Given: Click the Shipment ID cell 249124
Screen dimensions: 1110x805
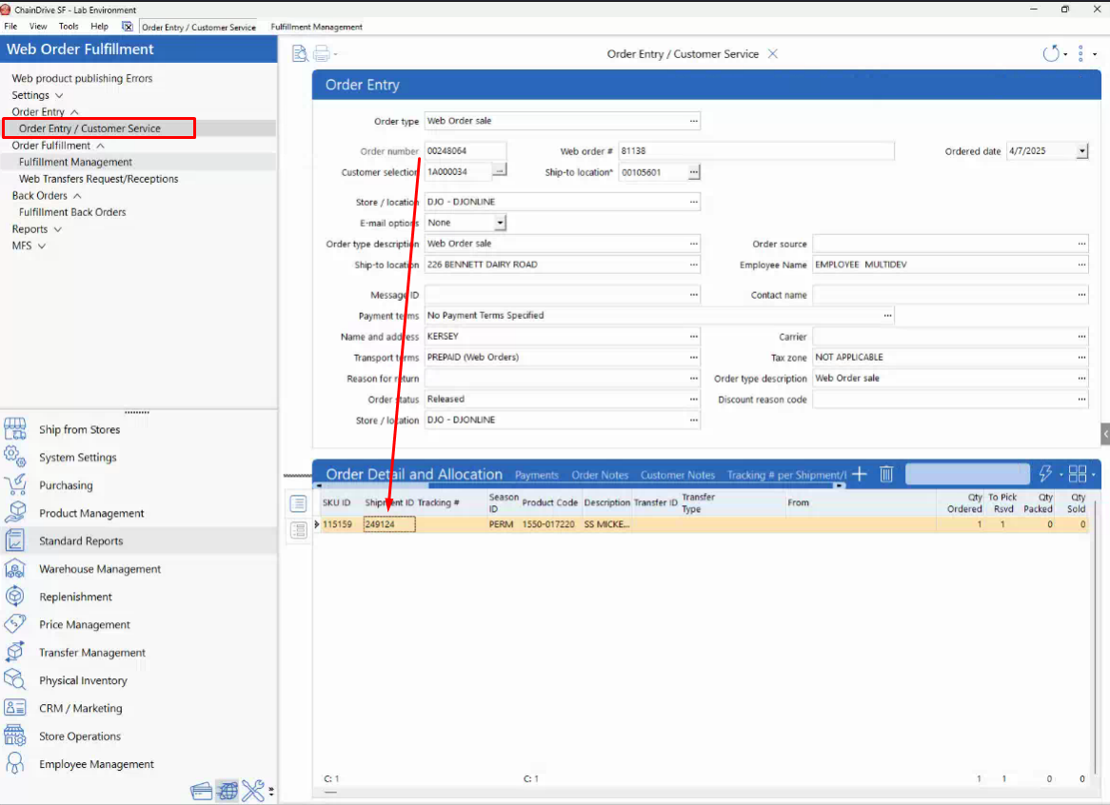Looking at the screenshot, I should (x=389, y=524).
